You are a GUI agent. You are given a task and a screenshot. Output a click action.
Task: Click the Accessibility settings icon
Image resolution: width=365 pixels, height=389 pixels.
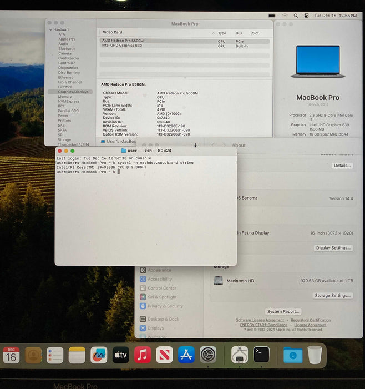(143, 279)
